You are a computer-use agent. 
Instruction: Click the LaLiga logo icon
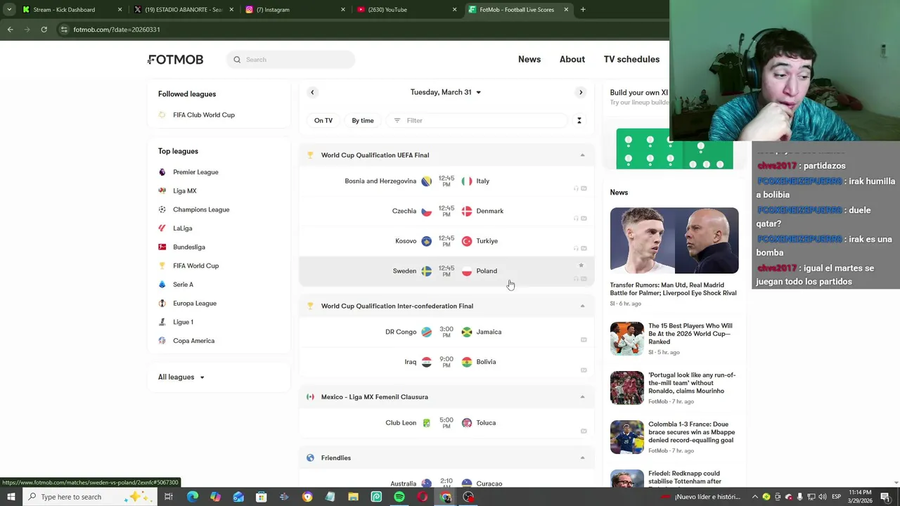pos(162,228)
